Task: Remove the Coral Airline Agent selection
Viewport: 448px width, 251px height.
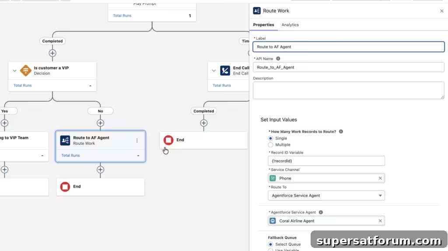Action: [x=380, y=221]
